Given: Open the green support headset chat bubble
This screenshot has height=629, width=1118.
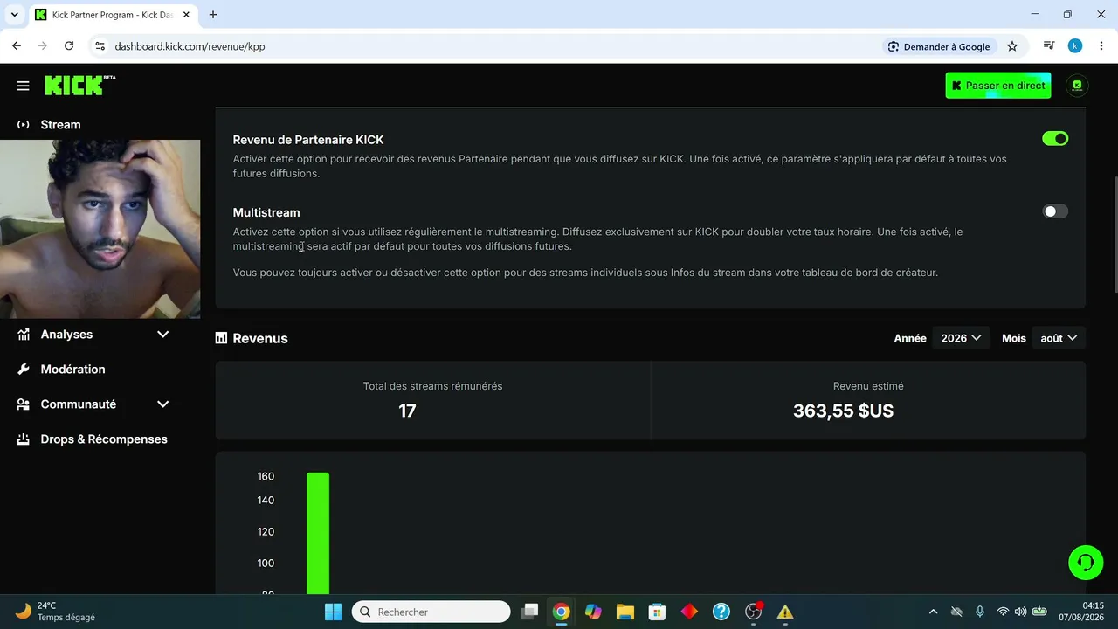Looking at the screenshot, I should click(1086, 563).
